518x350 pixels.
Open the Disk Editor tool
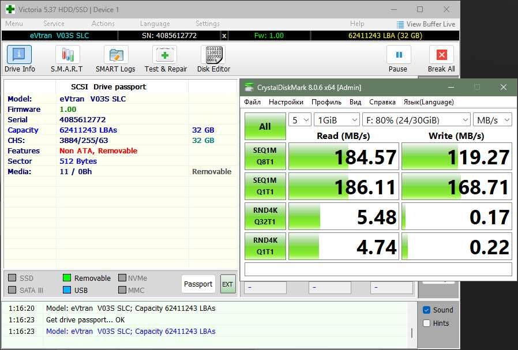213,59
